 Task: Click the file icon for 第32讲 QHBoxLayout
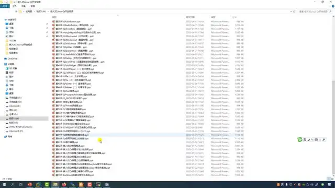53,36
